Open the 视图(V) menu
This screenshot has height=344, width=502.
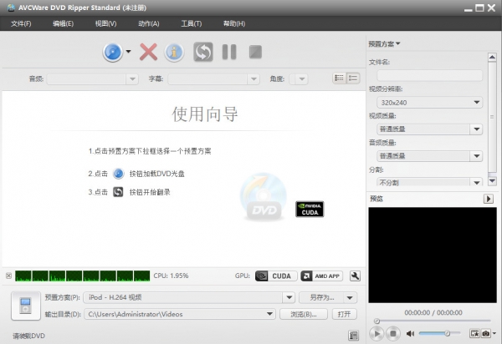coord(105,23)
